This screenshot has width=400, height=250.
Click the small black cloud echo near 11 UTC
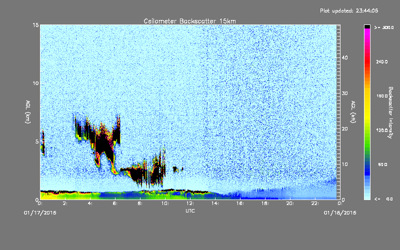coord(175,169)
